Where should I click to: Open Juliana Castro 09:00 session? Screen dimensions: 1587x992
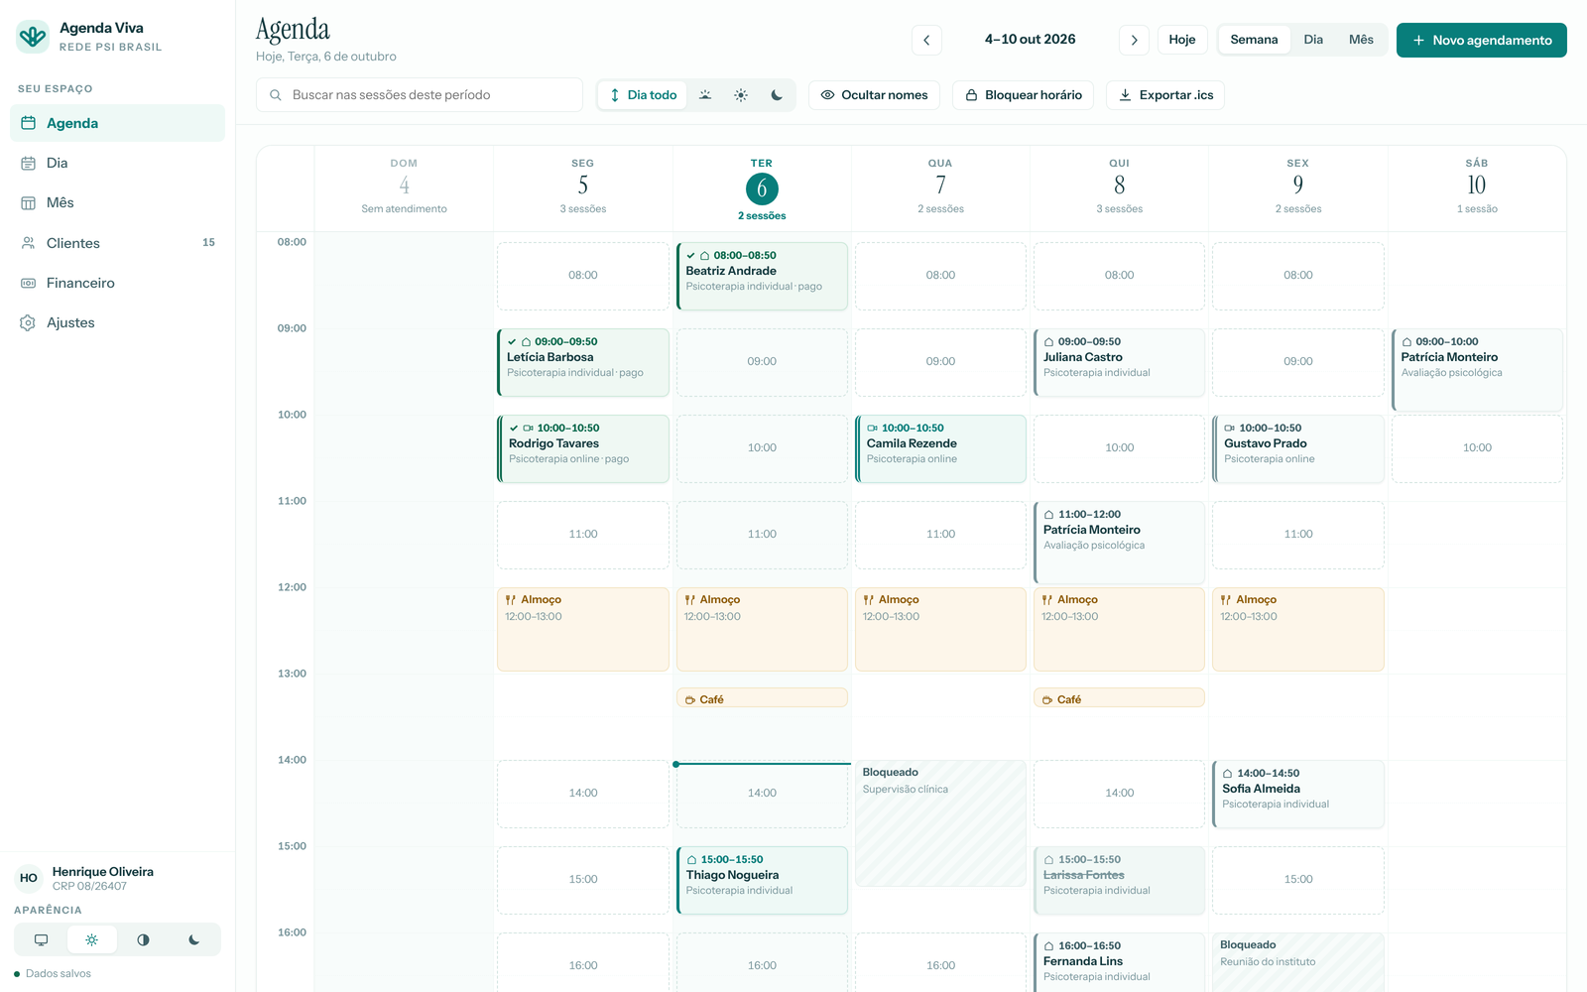(1119, 362)
